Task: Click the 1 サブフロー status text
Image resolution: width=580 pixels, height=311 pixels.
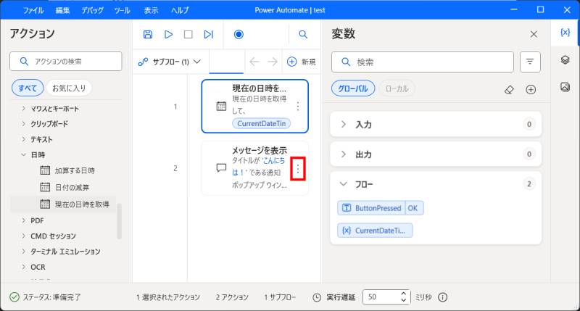Action: click(x=280, y=297)
